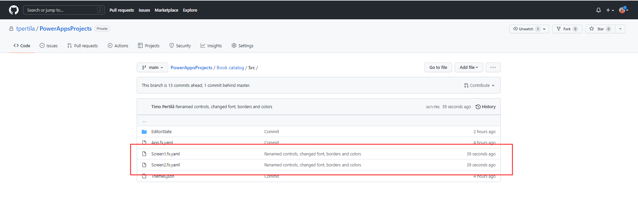
Task: Open the notifications bell
Action: [598, 10]
